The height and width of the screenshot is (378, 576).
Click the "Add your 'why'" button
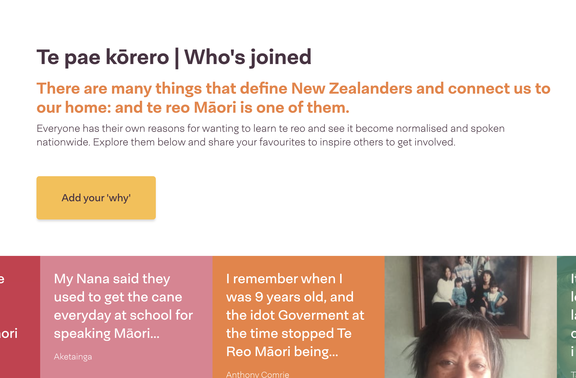tap(96, 198)
